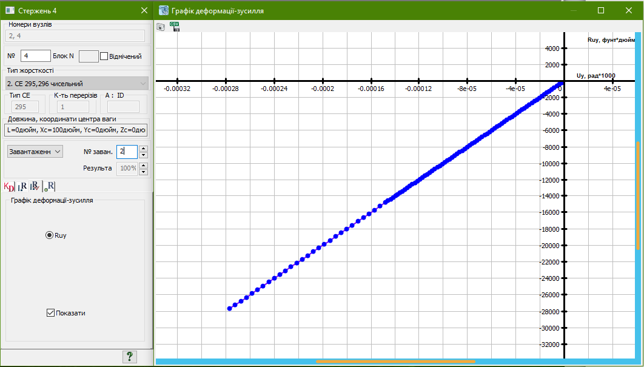Image resolution: width=644 pixels, height=367 pixels.
Task: Click the graph window title icon
Action: coord(163,10)
